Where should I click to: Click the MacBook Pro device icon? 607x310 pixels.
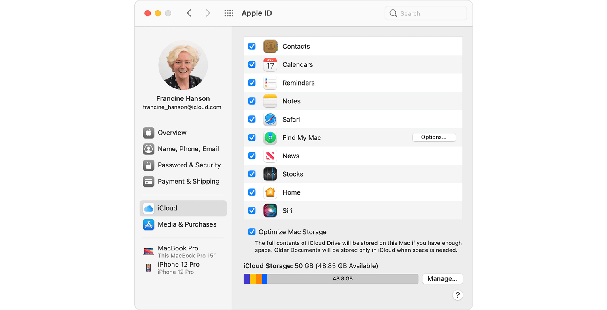tap(149, 251)
